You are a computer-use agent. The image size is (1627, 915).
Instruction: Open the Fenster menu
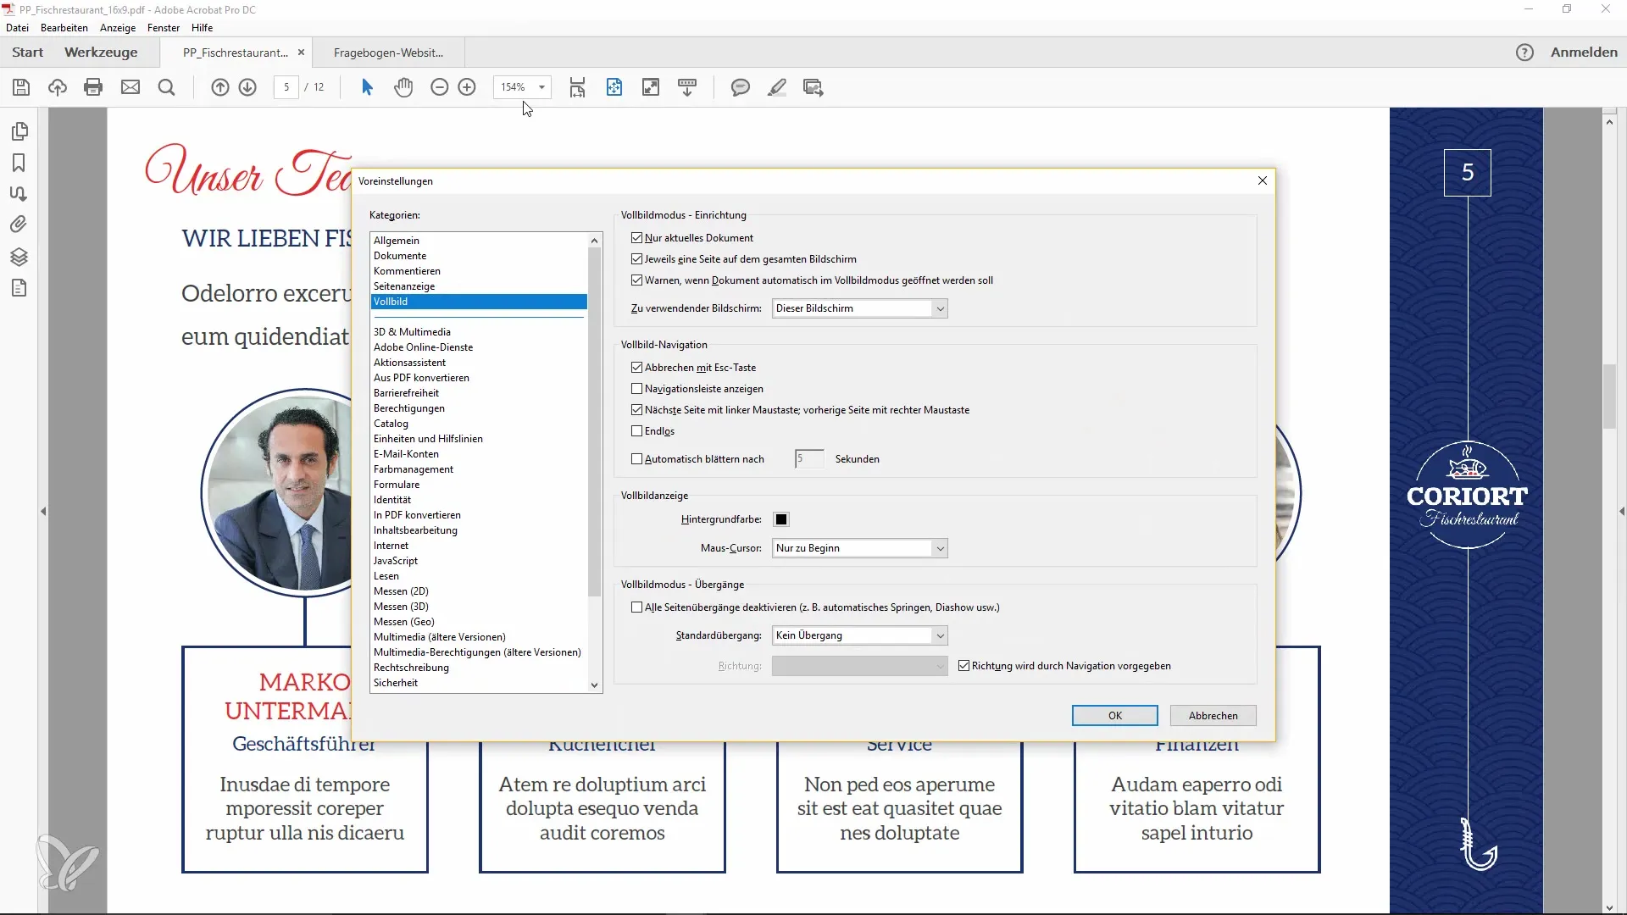pyautogui.click(x=164, y=28)
